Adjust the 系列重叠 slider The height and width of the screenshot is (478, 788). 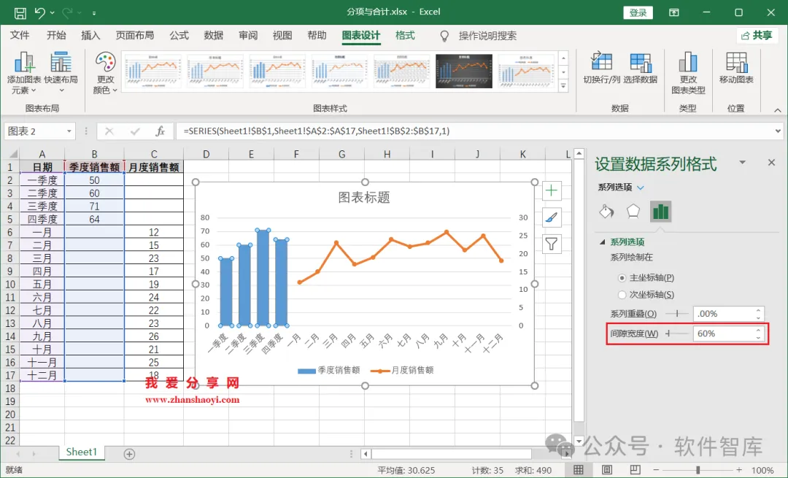(677, 314)
